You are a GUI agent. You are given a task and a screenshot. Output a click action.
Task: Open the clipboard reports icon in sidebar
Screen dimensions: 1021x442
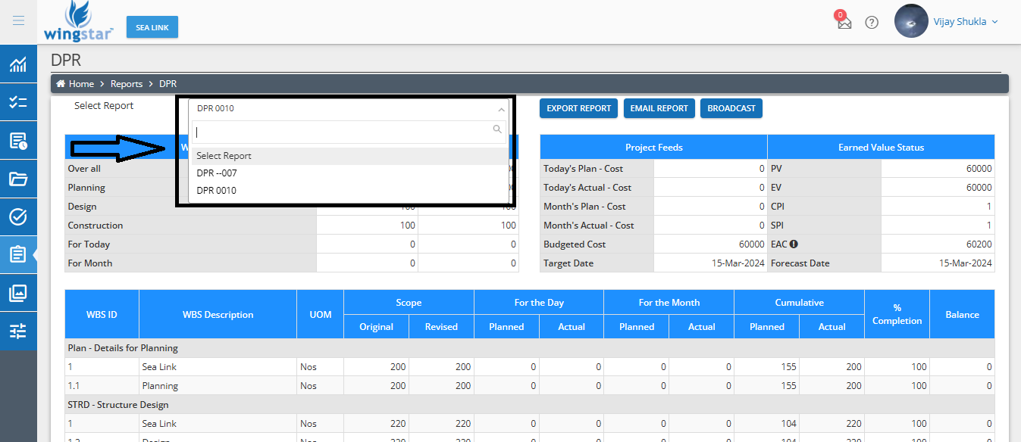(18, 255)
